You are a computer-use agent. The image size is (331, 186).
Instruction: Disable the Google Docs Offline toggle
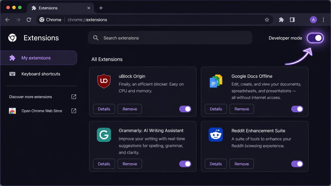point(297,109)
